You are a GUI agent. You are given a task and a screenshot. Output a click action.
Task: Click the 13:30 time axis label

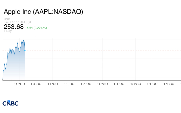click(x=135, y=84)
